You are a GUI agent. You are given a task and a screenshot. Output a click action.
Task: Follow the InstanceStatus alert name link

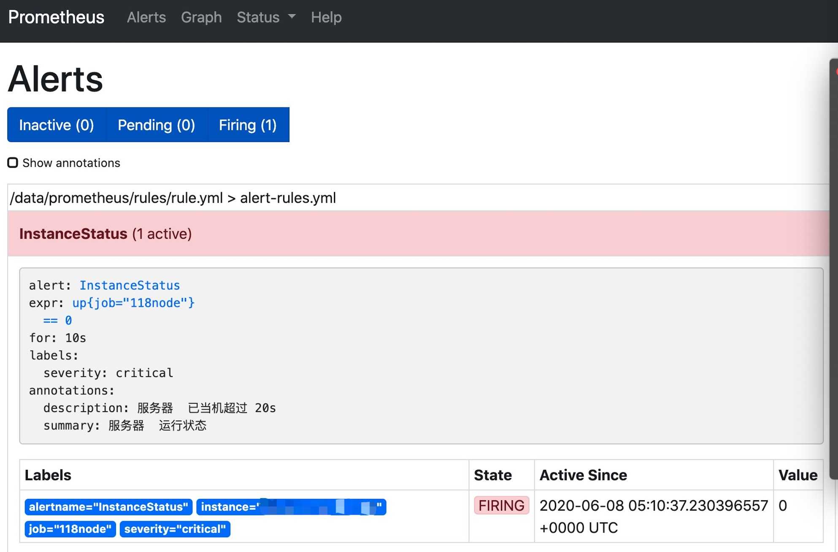(x=130, y=285)
